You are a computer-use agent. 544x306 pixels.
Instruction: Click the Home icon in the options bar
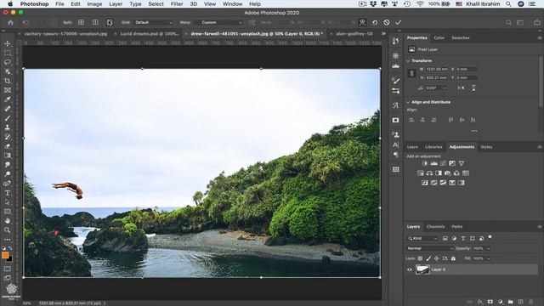(10, 23)
